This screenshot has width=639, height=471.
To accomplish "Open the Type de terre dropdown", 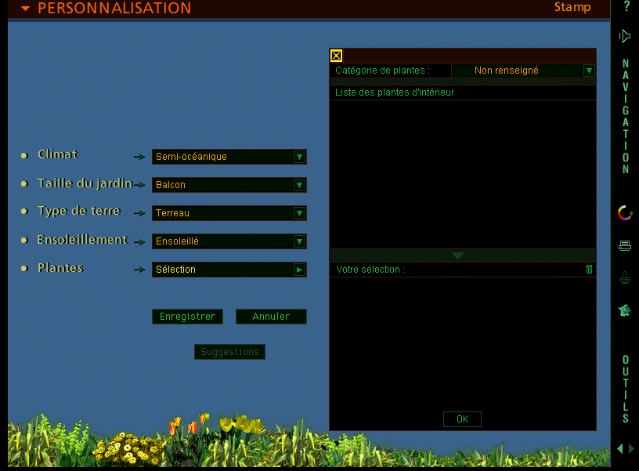I will [298, 213].
